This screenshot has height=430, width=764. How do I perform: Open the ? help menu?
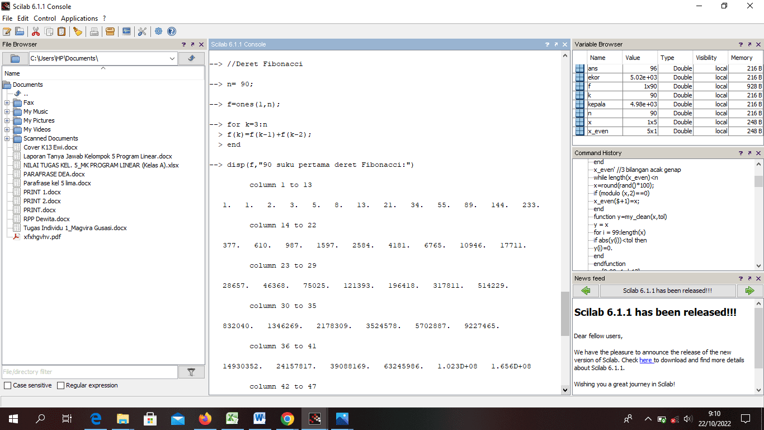point(105,18)
